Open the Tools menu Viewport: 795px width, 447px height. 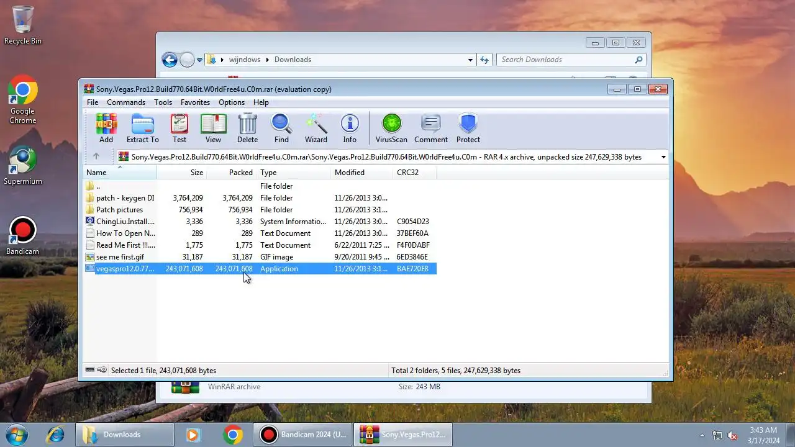(x=163, y=102)
